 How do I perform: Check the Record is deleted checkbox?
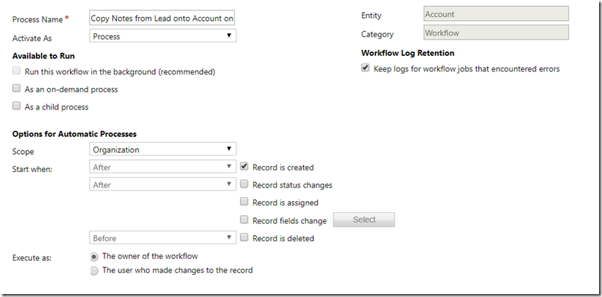[x=244, y=237]
